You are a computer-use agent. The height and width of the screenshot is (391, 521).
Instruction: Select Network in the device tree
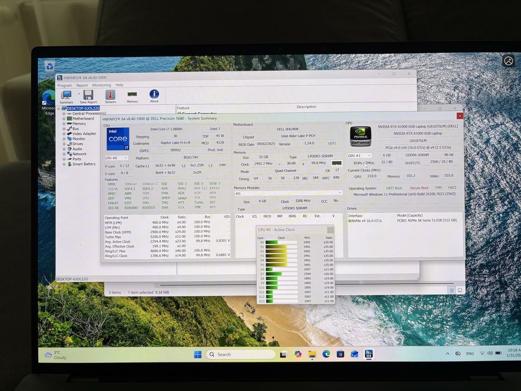point(79,154)
